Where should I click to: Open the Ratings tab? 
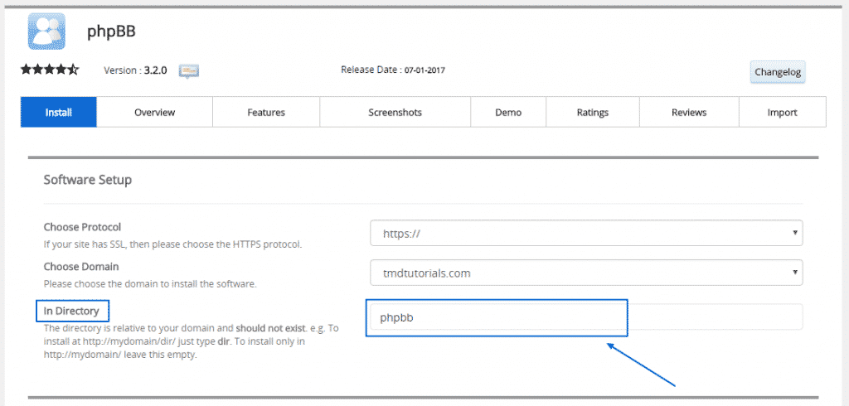click(x=592, y=113)
